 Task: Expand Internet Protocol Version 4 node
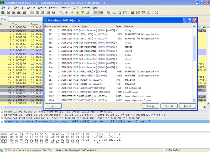[2, 118]
